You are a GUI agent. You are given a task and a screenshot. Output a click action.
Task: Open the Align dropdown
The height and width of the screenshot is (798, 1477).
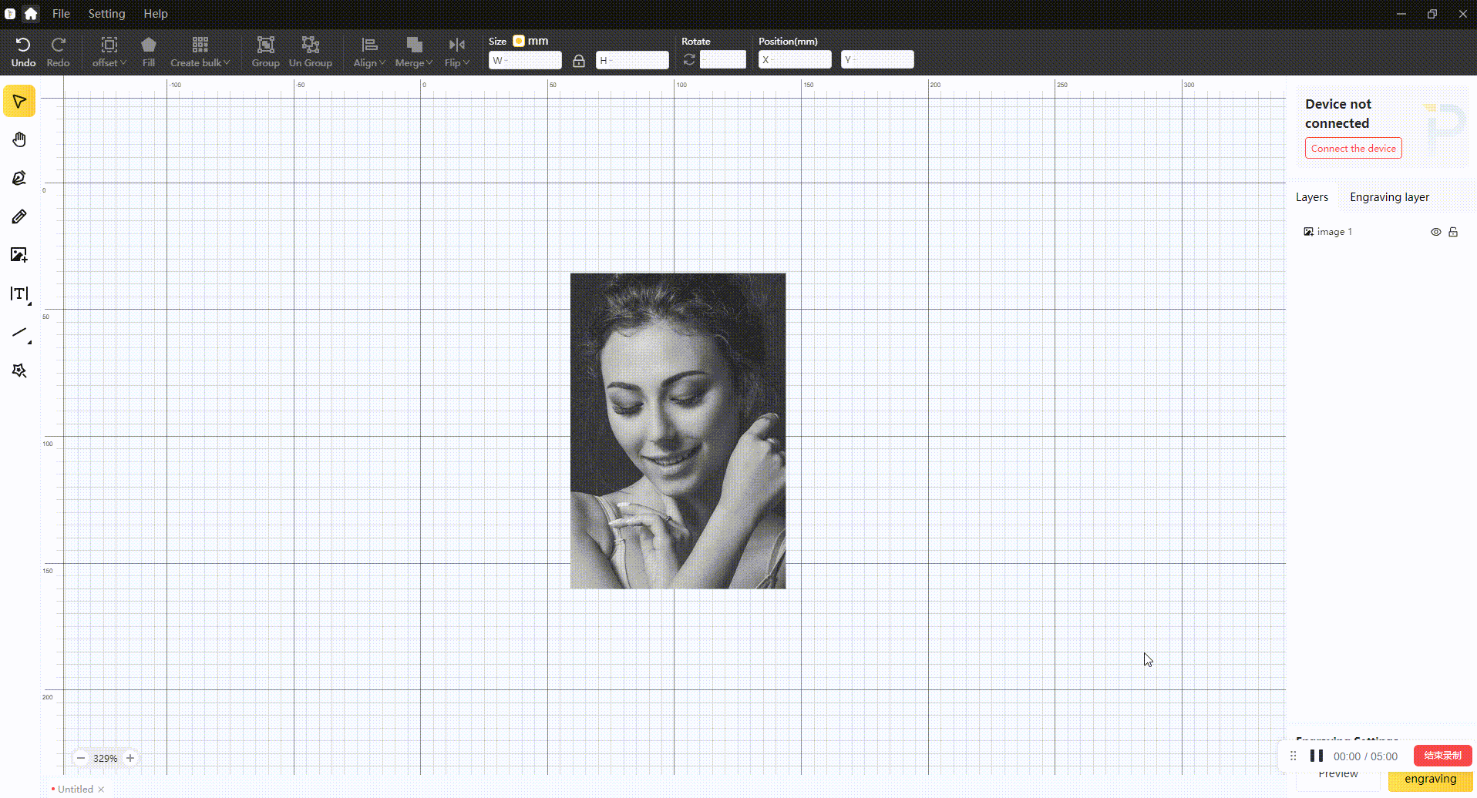coord(369,52)
